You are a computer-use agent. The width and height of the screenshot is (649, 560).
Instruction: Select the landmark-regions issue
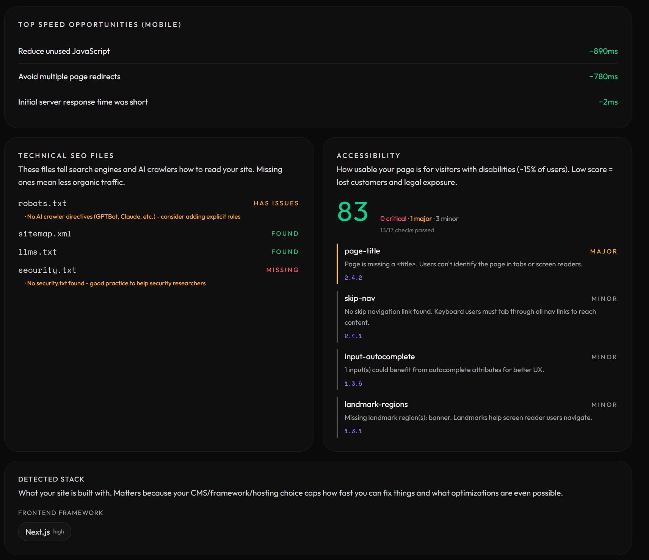[x=376, y=404]
